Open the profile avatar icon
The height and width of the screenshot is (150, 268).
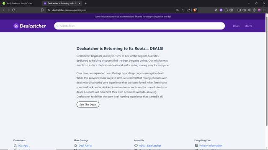[x=259, y=10]
